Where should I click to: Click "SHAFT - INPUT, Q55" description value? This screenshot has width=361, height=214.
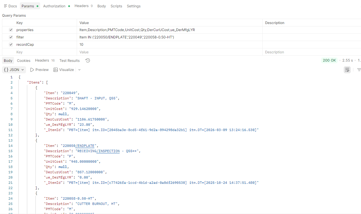[x=97, y=98]
